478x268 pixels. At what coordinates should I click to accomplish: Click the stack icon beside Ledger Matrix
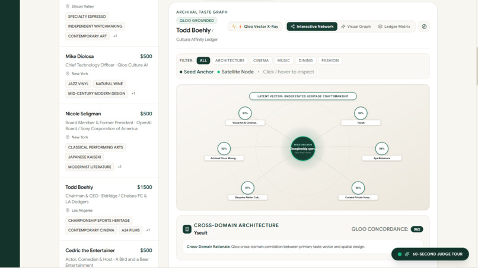(380, 27)
